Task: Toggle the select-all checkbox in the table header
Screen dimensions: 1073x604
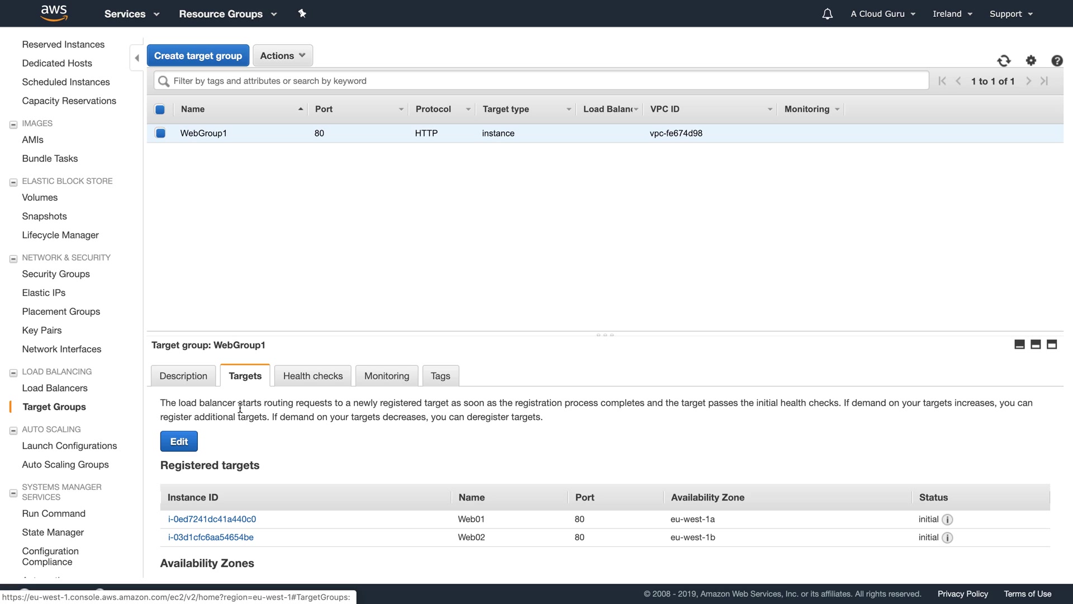Action: [160, 110]
